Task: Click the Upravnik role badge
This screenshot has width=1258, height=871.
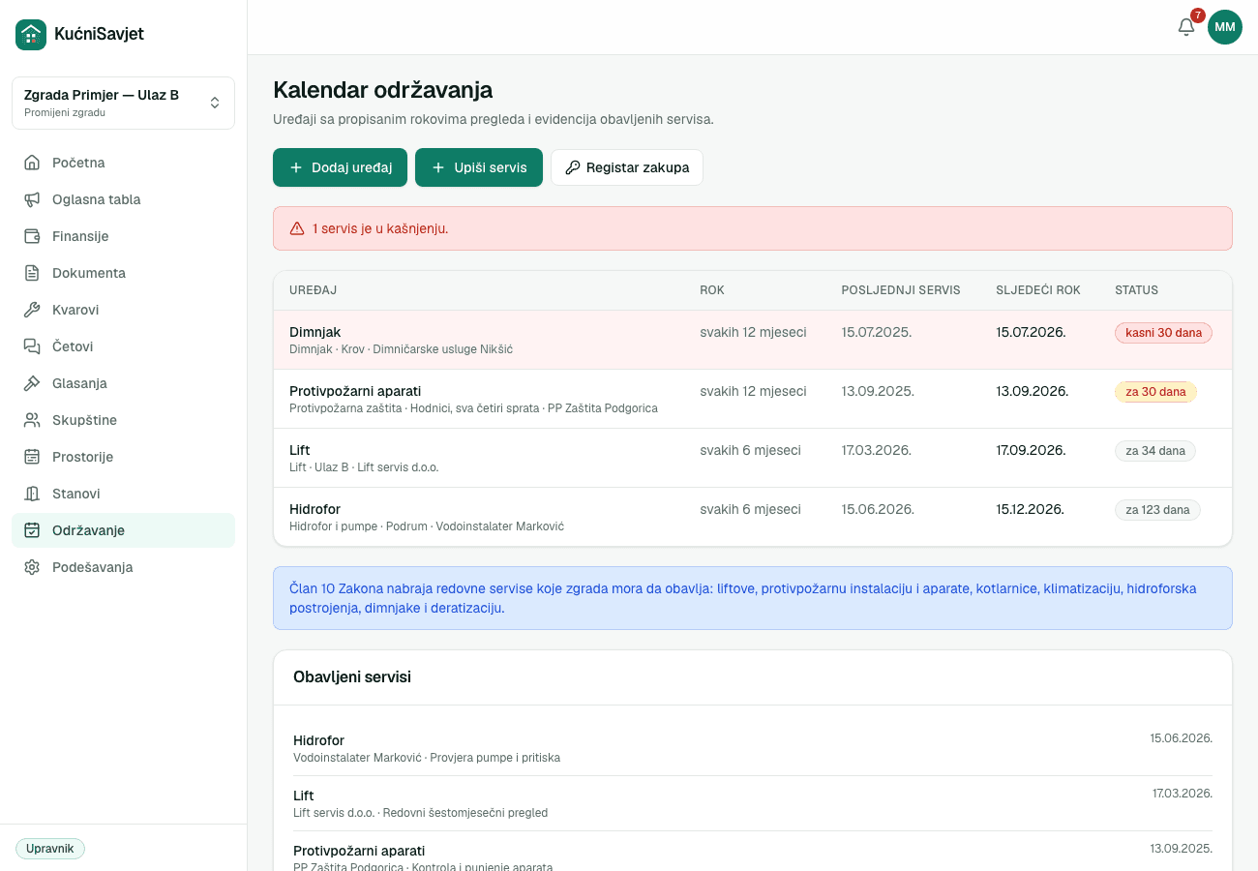Action: click(50, 849)
